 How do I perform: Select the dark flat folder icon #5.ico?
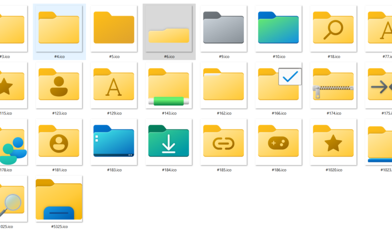click(x=114, y=29)
